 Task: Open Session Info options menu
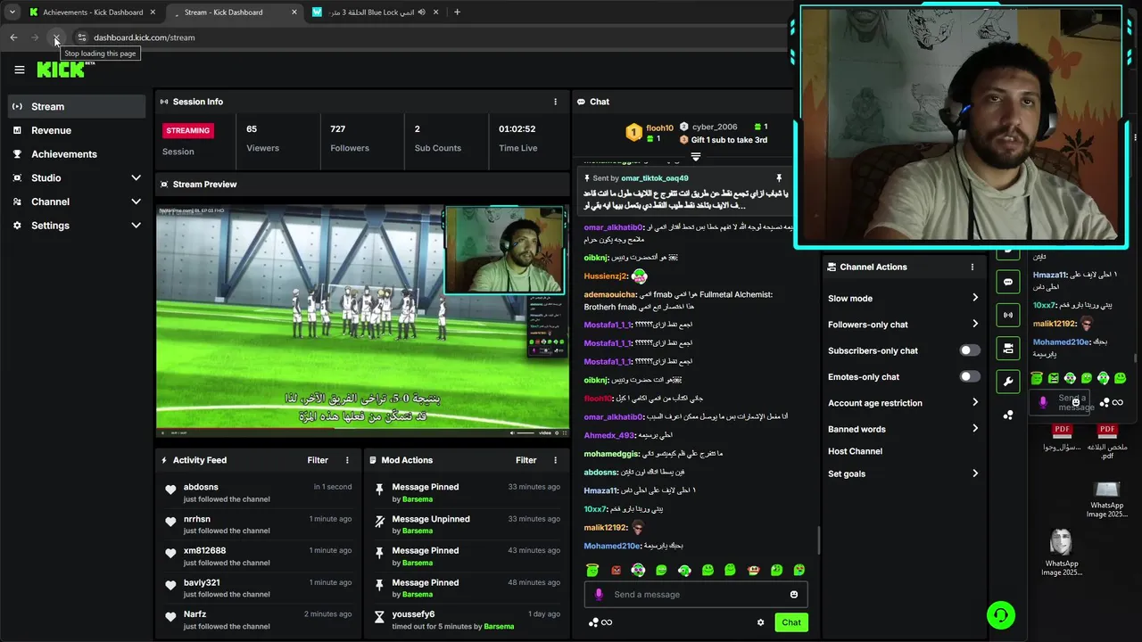coord(555,102)
